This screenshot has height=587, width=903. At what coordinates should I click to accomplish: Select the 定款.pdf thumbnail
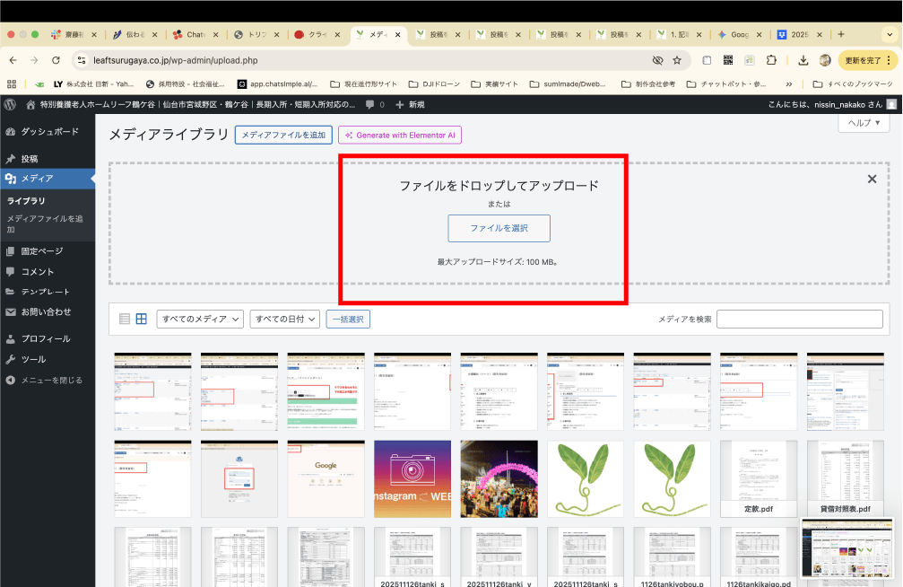[x=759, y=477]
